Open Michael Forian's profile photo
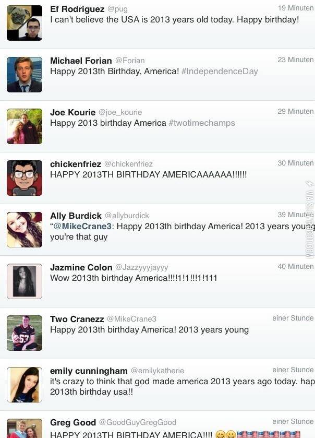Image resolution: width=315 pixels, height=438 pixels. pyautogui.click(x=25, y=75)
